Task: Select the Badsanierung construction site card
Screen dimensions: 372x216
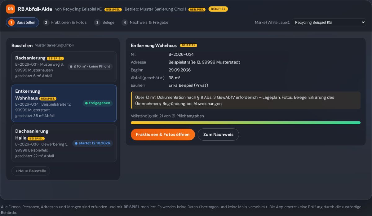Action: click(64, 67)
